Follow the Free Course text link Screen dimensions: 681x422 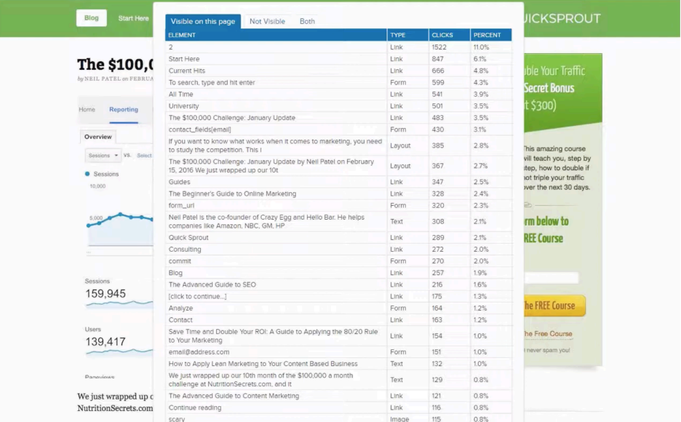tap(547, 334)
